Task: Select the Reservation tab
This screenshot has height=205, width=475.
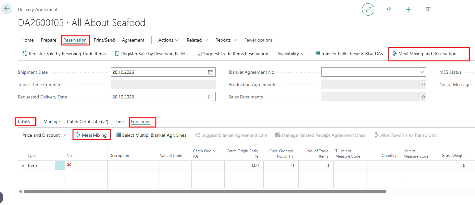Action: 75,40
